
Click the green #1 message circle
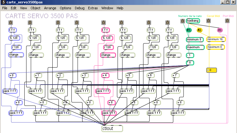pos(189,30)
